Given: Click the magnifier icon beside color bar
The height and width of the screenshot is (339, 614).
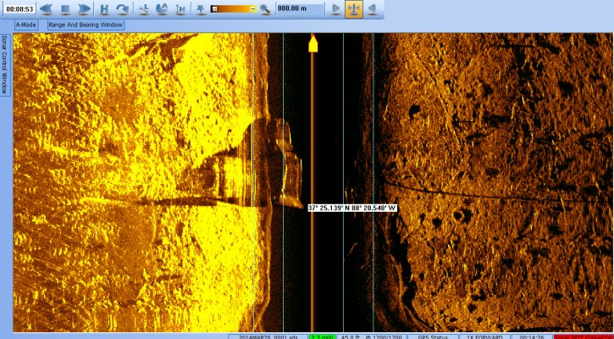Looking at the screenshot, I should 265,9.
